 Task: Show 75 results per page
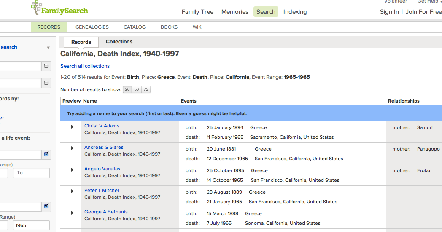pyautogui.click(x=146, y=89)
